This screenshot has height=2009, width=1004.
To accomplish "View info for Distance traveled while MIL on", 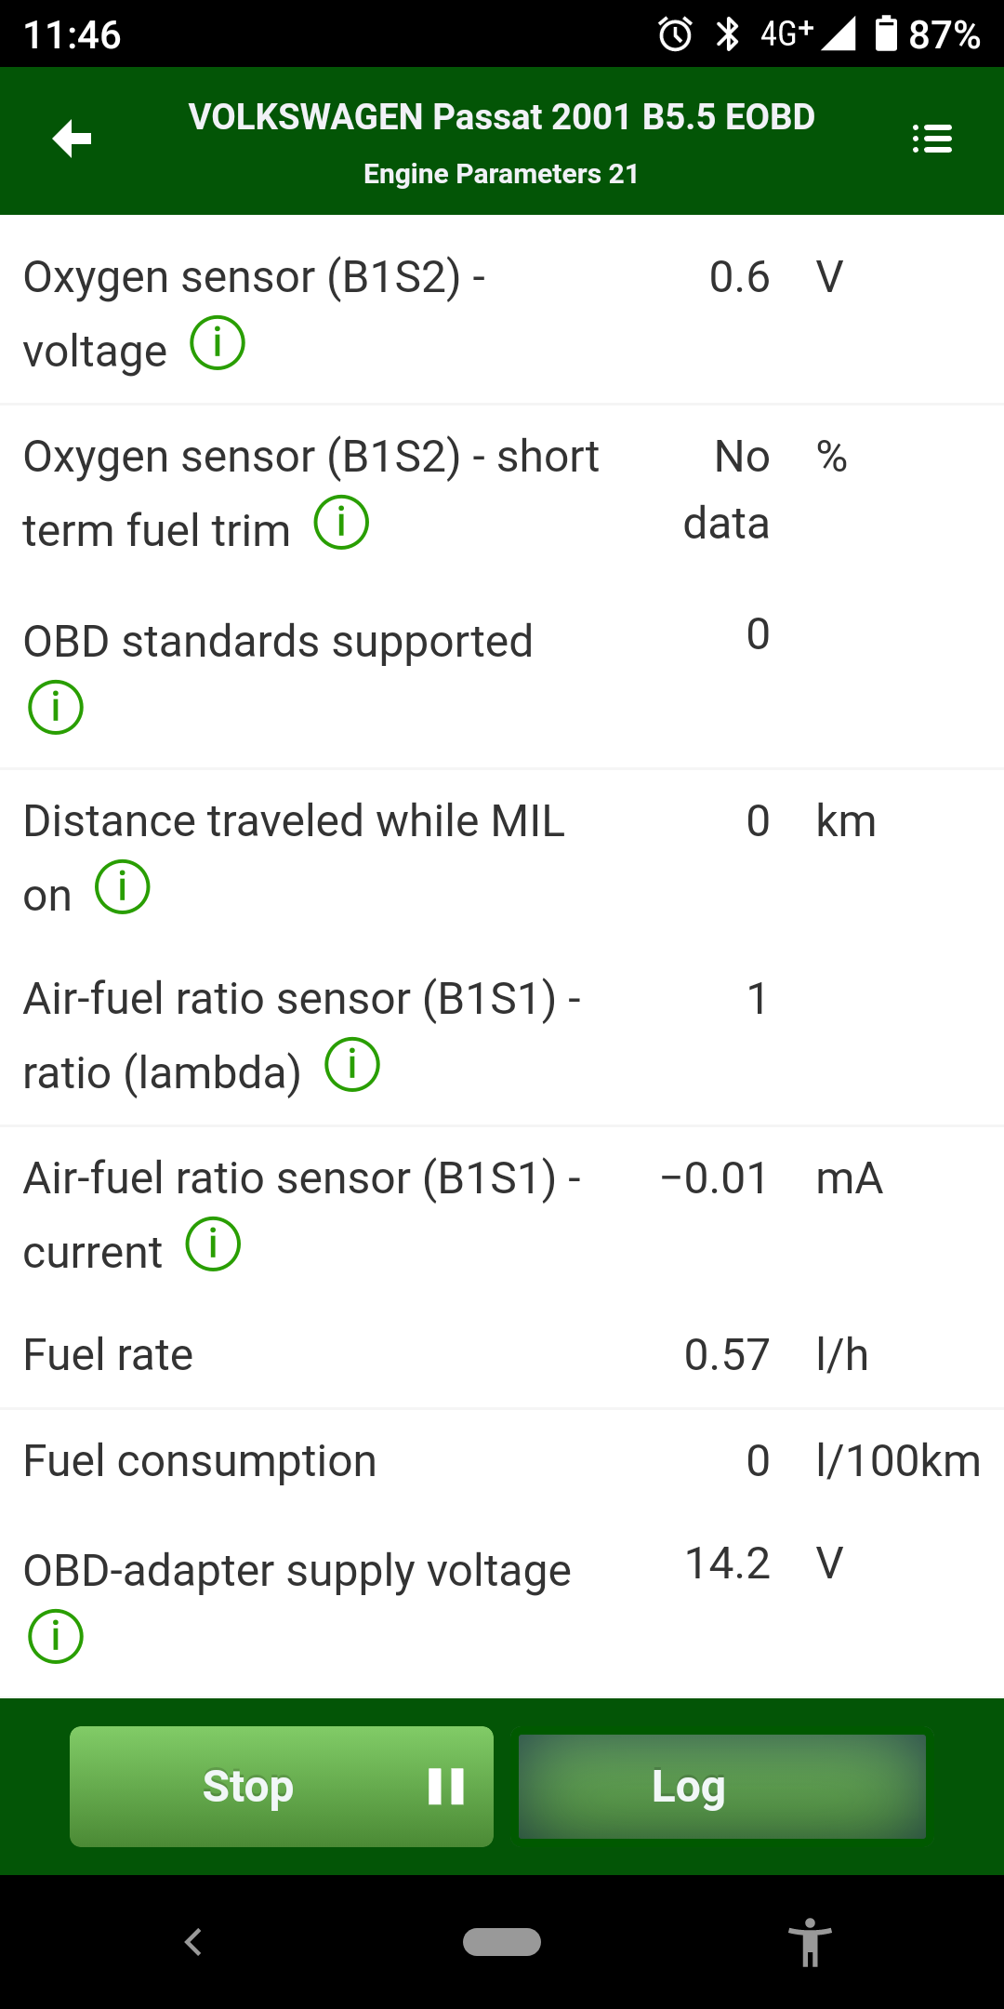I will [123, 887].
